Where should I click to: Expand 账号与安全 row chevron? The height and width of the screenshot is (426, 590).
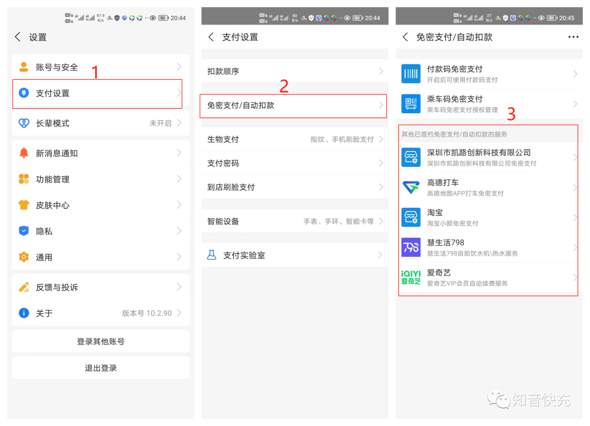179,67
